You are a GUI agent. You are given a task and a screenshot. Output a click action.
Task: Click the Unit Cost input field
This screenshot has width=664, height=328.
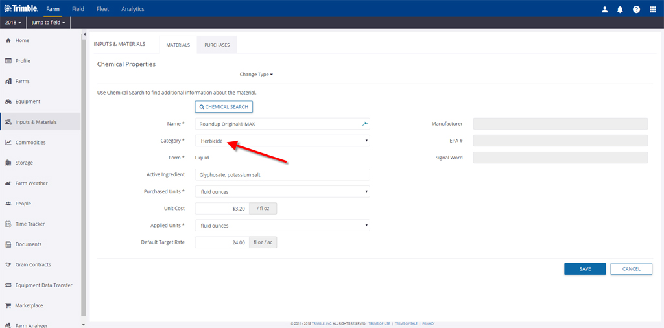pos(222,209)
